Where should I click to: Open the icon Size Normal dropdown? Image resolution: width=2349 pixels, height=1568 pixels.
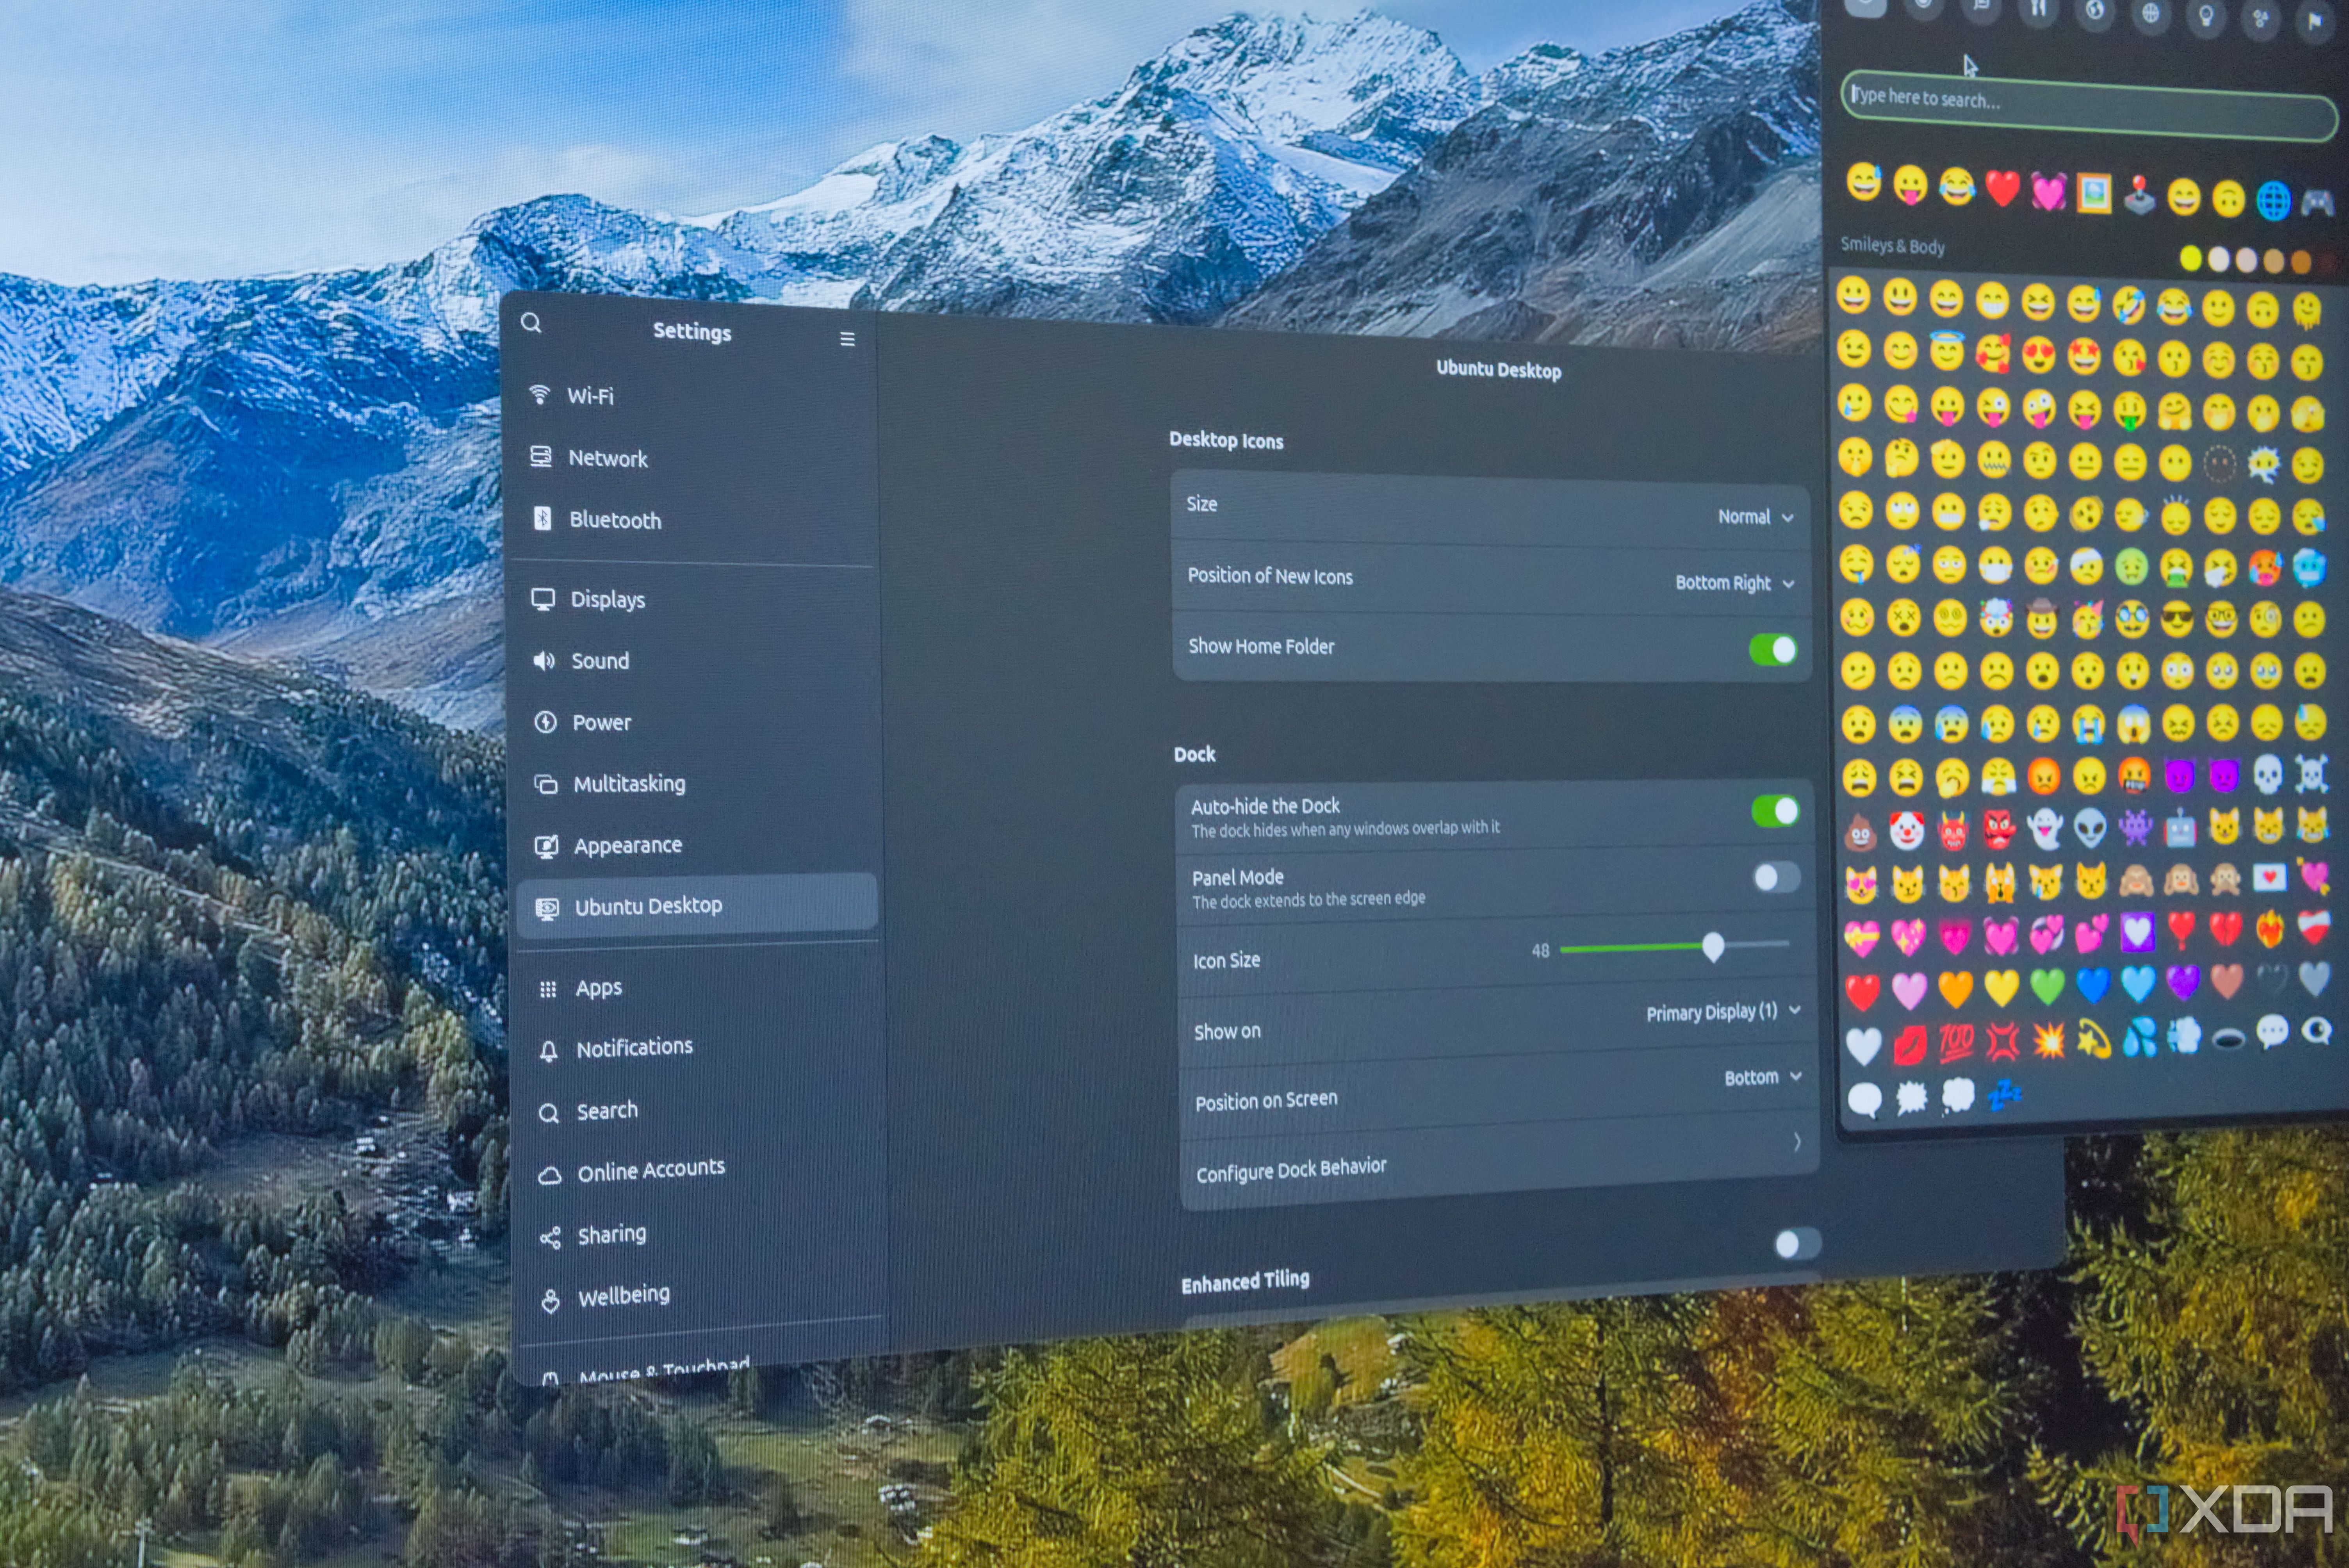[x=1755, y=517]
